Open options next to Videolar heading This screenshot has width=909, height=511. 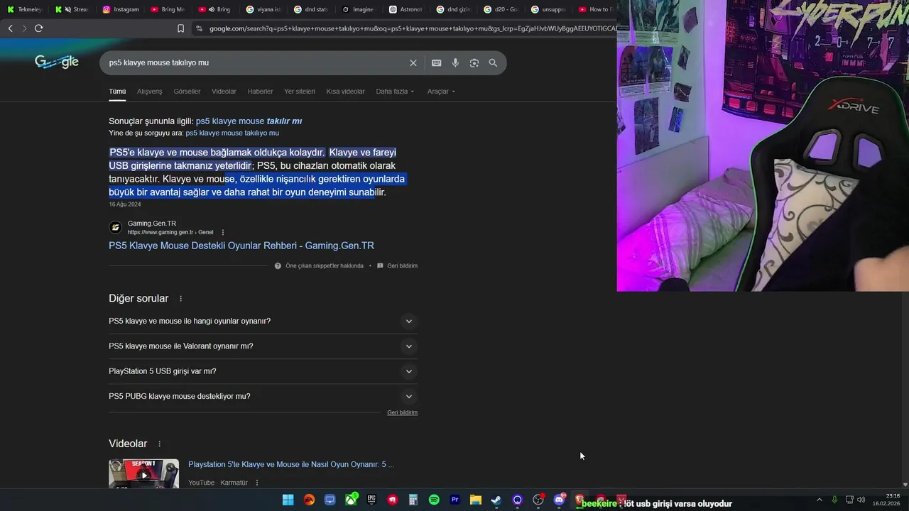(x=159, y=444)
